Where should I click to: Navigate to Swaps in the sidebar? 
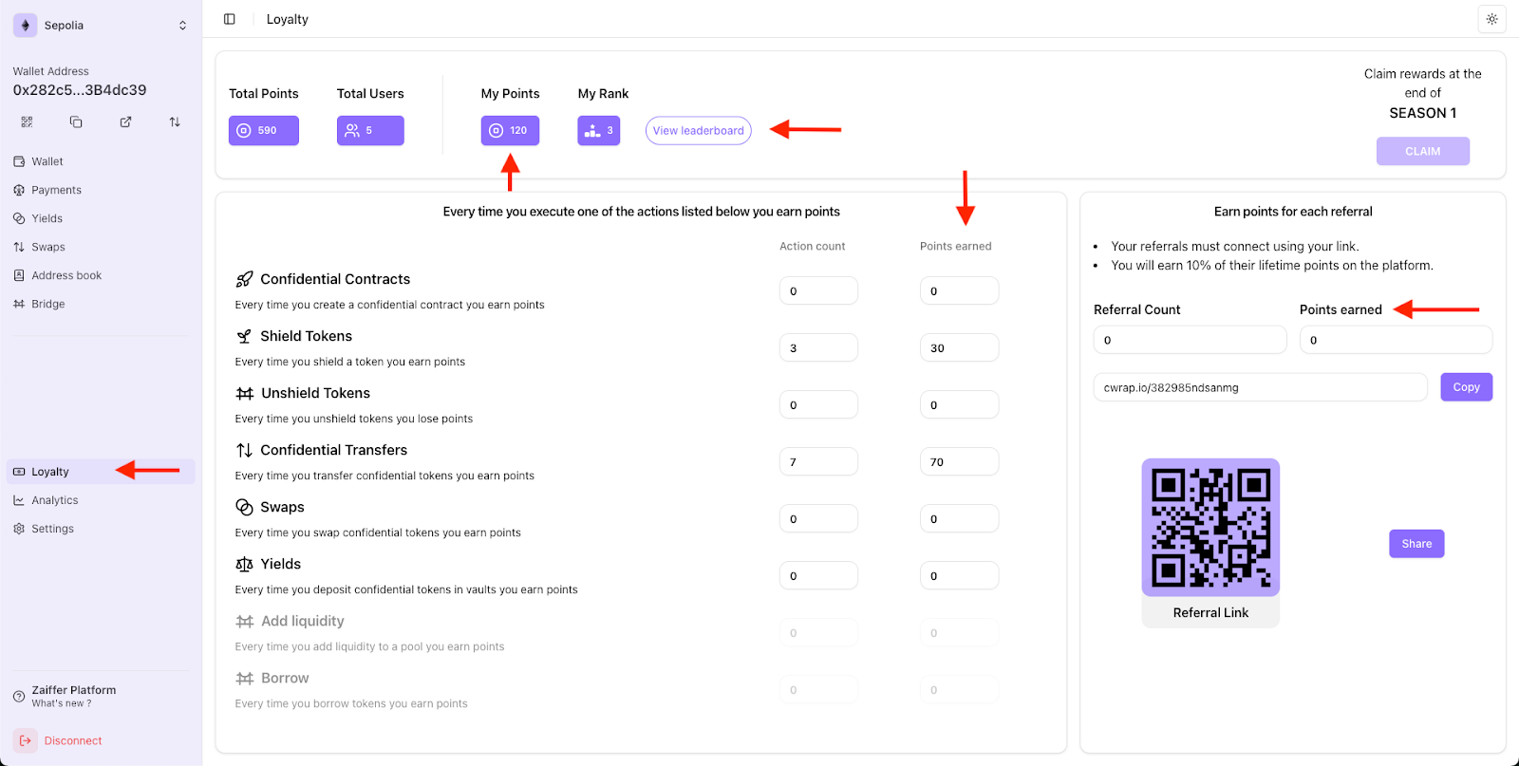(101, 247)
